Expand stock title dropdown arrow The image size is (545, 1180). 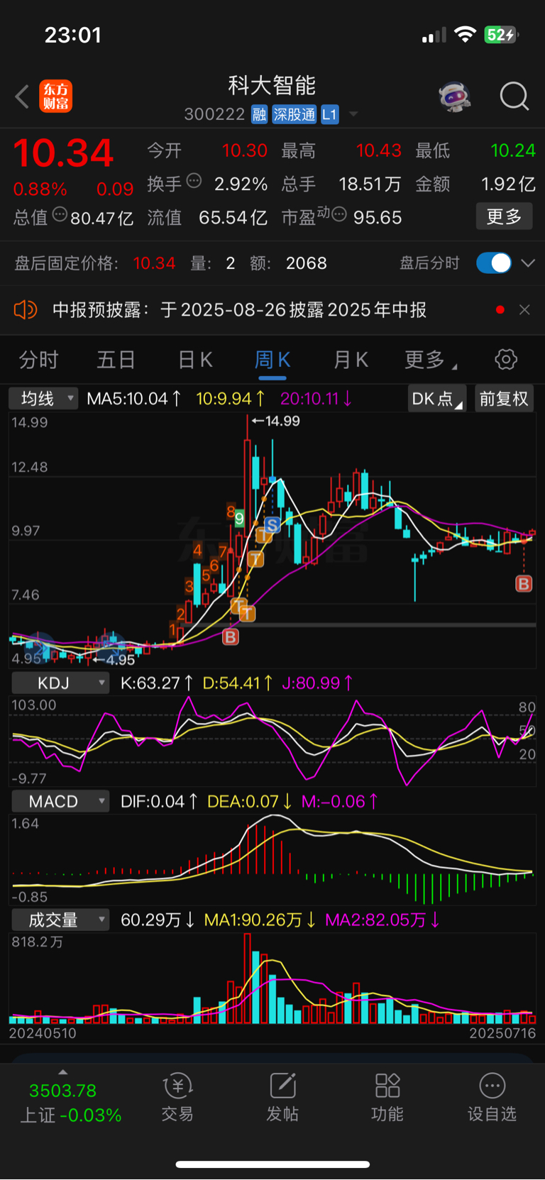tap(353, 114)
